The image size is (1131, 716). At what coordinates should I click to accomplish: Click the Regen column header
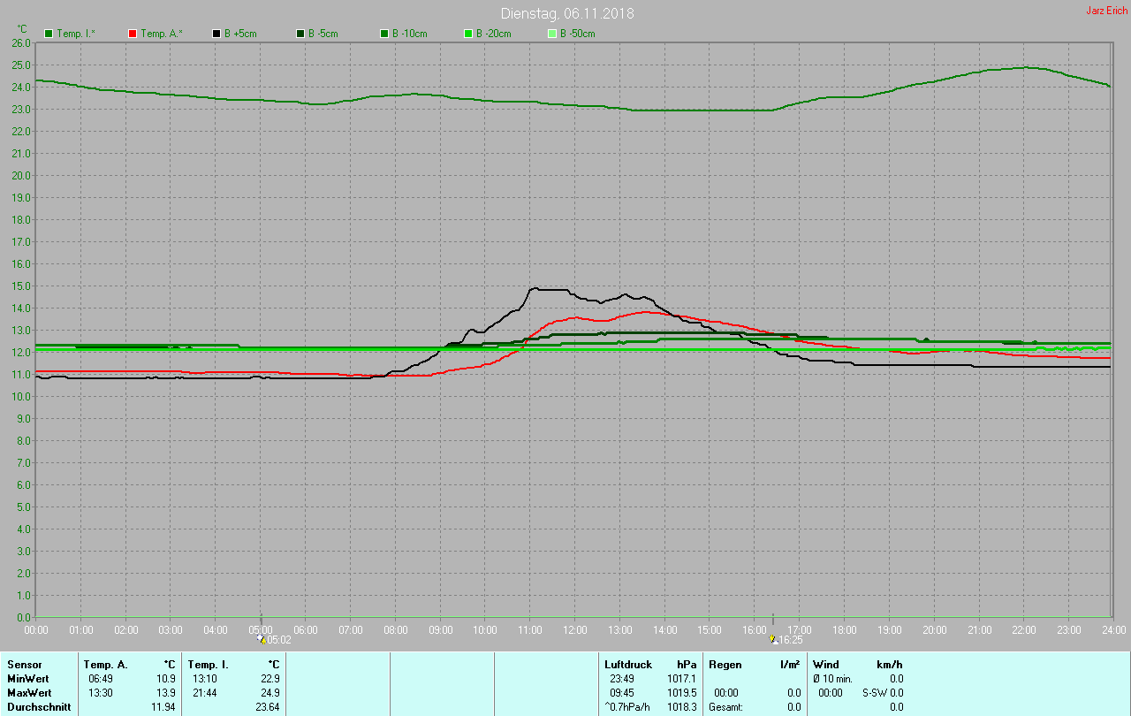(725, 664)
